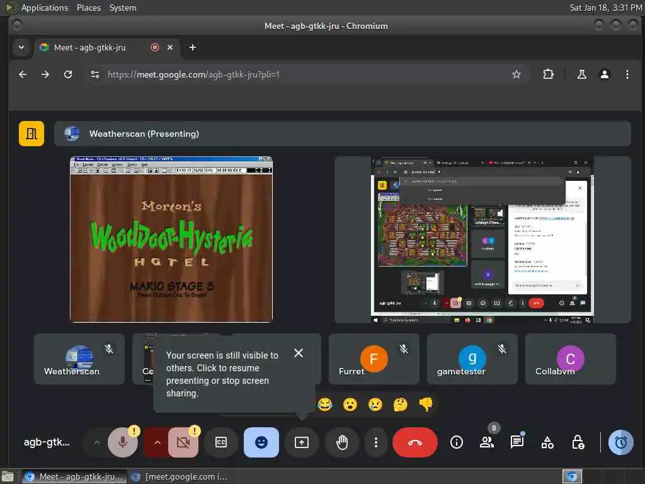
Task: Go forward in the browser
Action: pos(45,74)
